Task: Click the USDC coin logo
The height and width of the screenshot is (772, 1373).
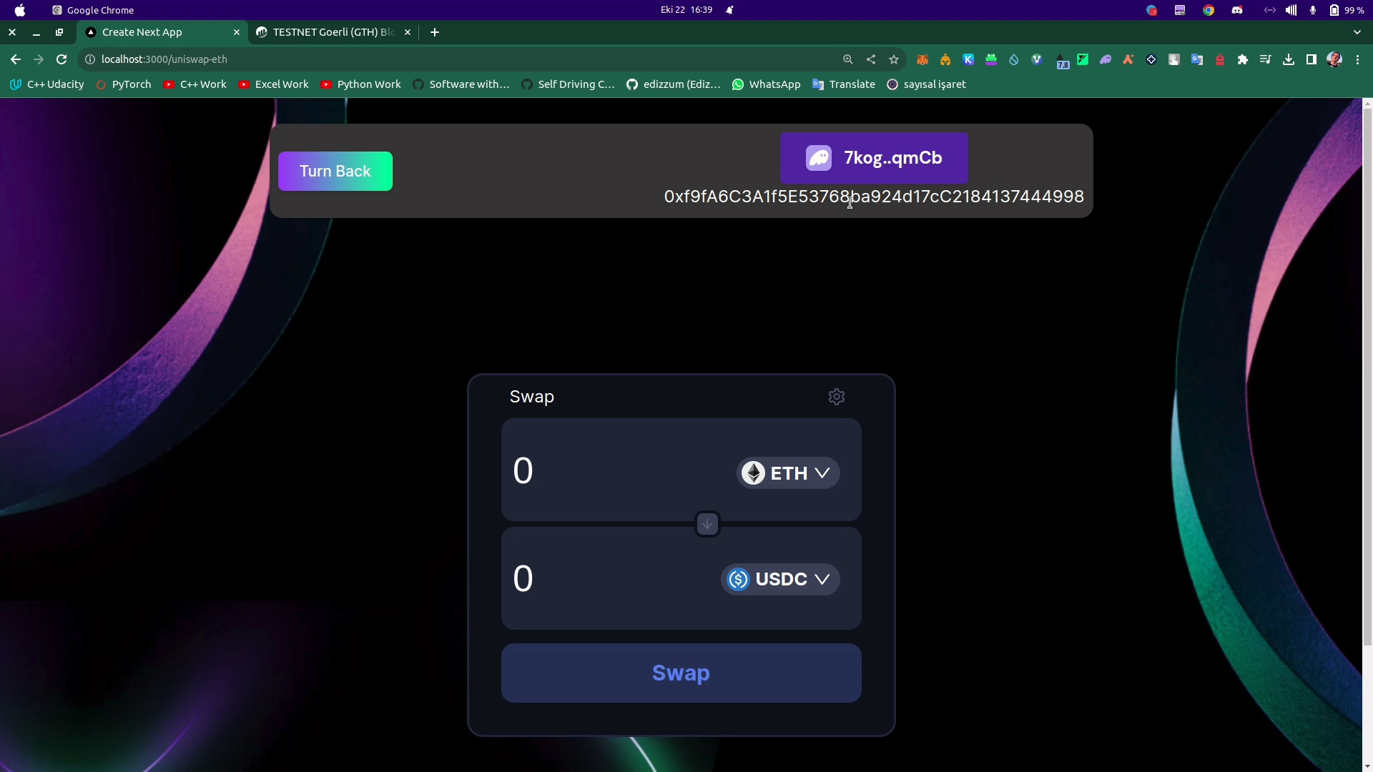Action: pyautogui.click(x=738, y=579)
